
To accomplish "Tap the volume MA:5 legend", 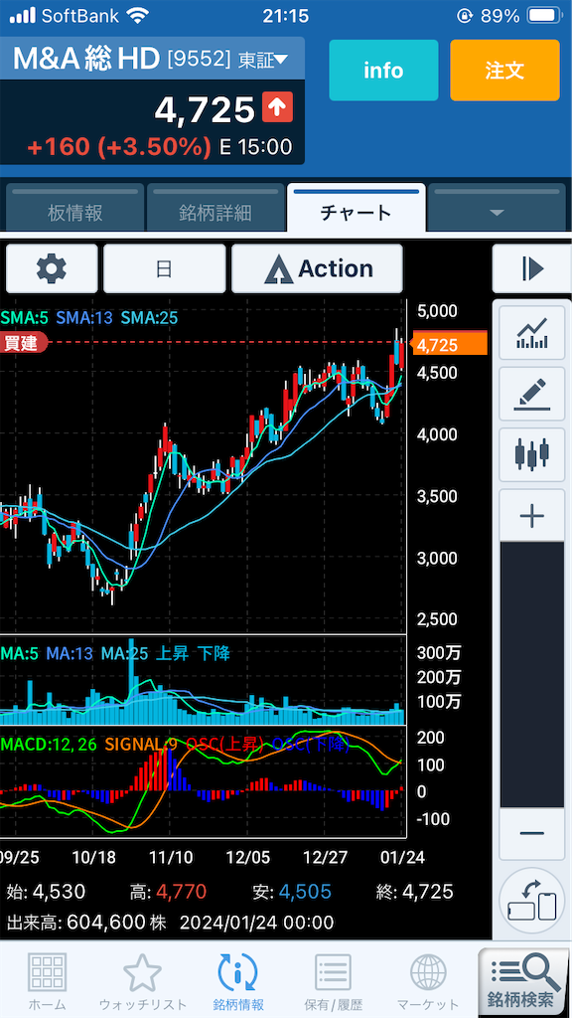I will pos(19,653).
